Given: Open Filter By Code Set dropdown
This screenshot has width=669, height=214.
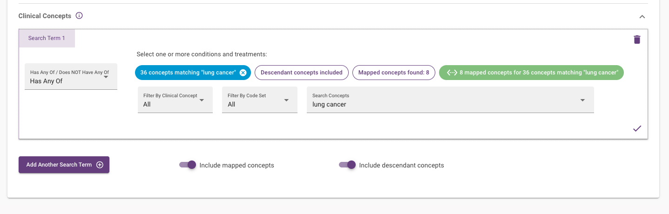Looking at the screenshot, I should pos(259,100).
